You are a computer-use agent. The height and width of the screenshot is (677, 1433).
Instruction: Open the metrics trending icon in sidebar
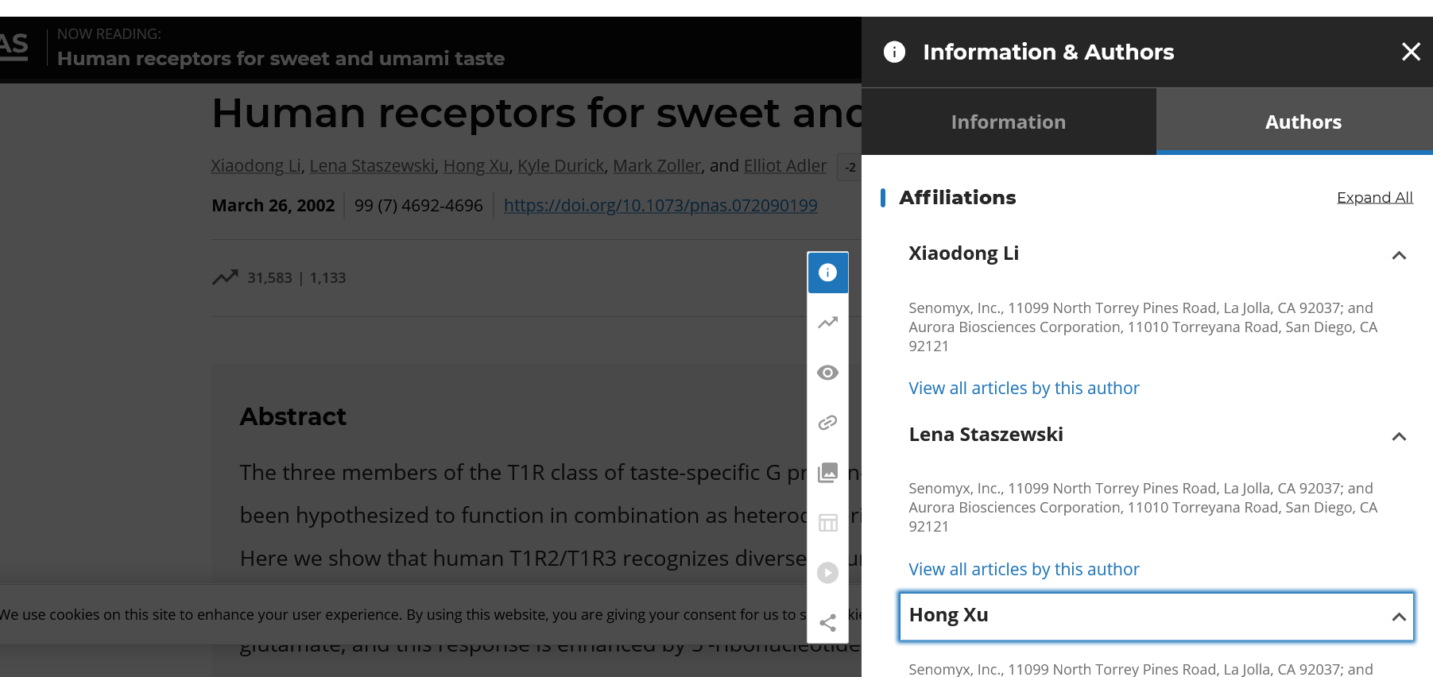tap(827, 323)
